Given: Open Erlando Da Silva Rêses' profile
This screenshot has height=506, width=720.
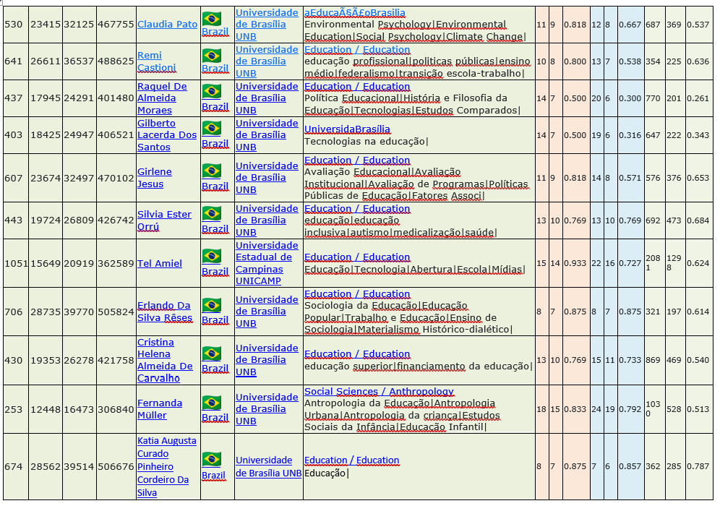Looking at the screenshot, I should 165,312.
